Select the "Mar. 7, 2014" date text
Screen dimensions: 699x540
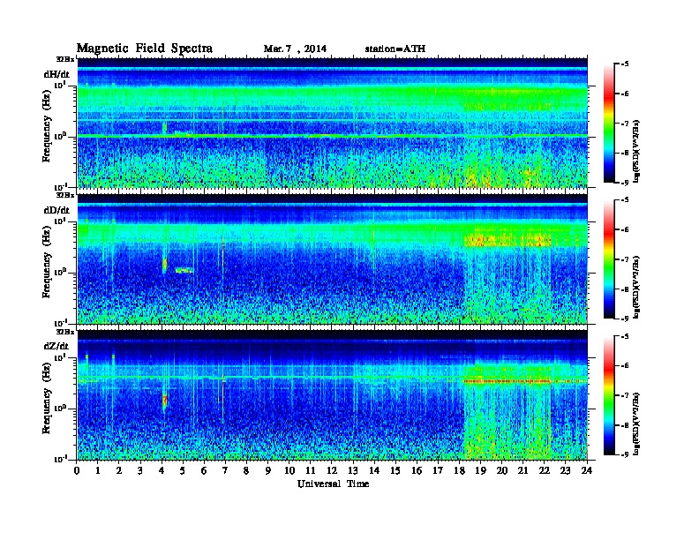[x=295, y=49]
